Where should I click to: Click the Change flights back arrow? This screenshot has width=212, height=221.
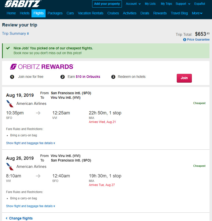click(x=7, y=218)
